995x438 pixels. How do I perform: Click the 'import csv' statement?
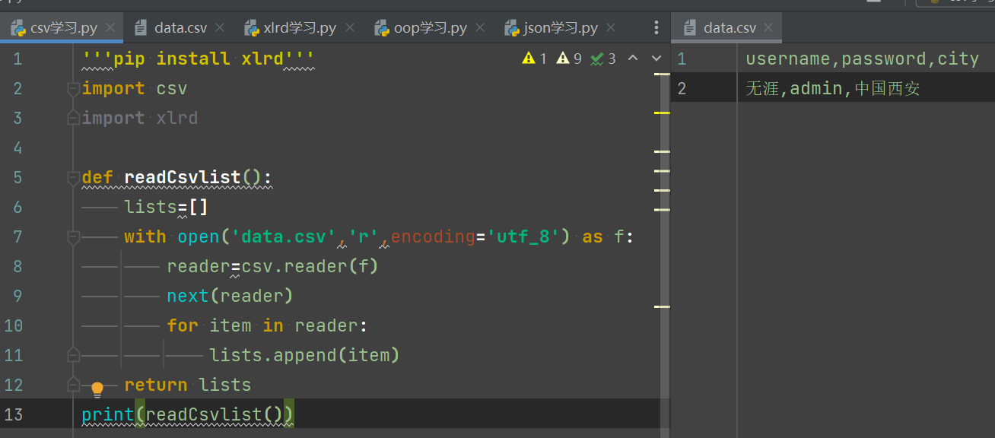(x=134, y=88)
